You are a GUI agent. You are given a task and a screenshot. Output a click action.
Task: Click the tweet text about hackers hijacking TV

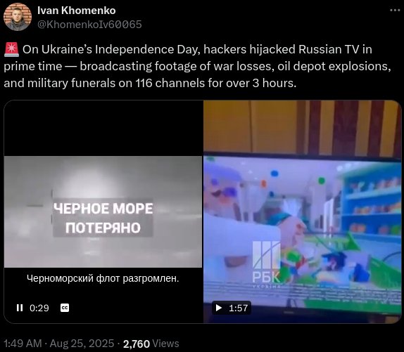pos(197,66)
